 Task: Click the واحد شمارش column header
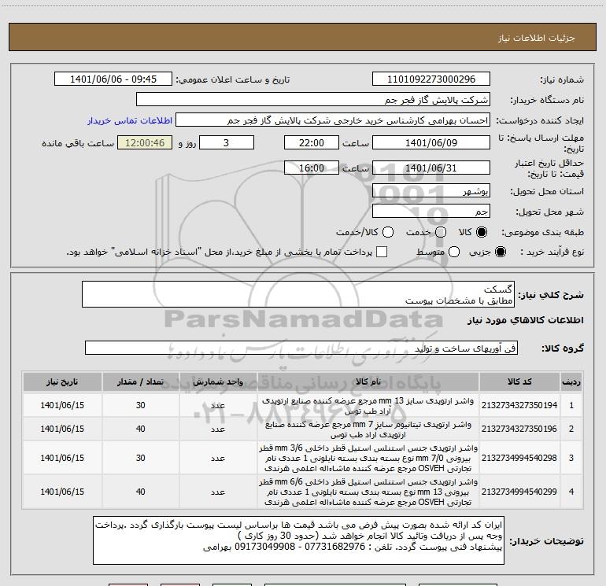point(218,381)
